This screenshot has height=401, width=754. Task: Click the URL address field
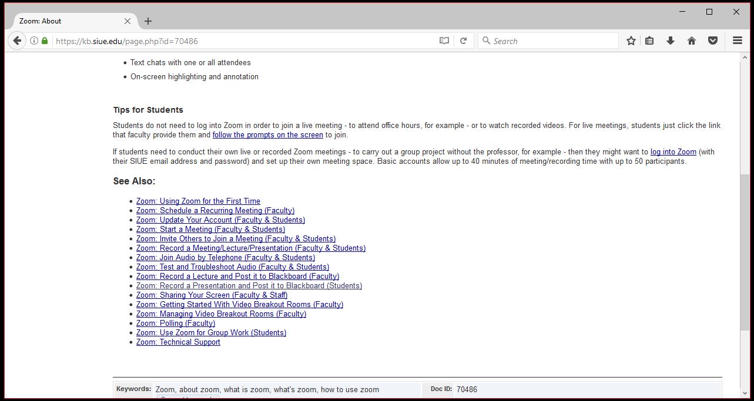coord(235,41)
